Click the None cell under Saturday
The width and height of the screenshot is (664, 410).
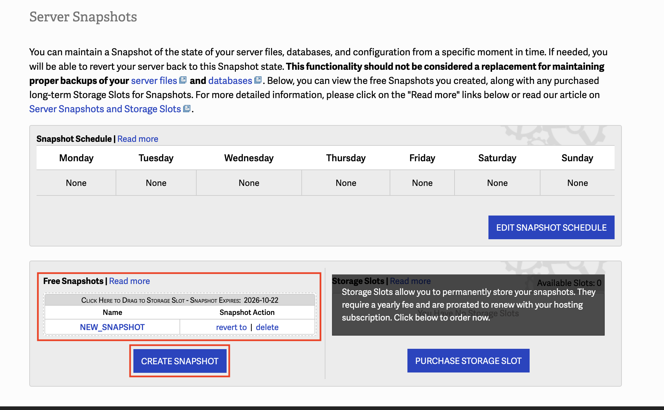pyautogui.click(x=497, y=183)
